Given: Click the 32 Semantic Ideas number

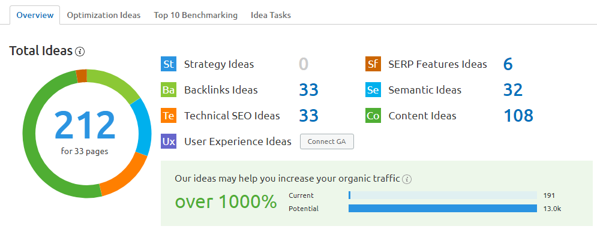Looking at the screenshot, I should (x=513, y=90).
